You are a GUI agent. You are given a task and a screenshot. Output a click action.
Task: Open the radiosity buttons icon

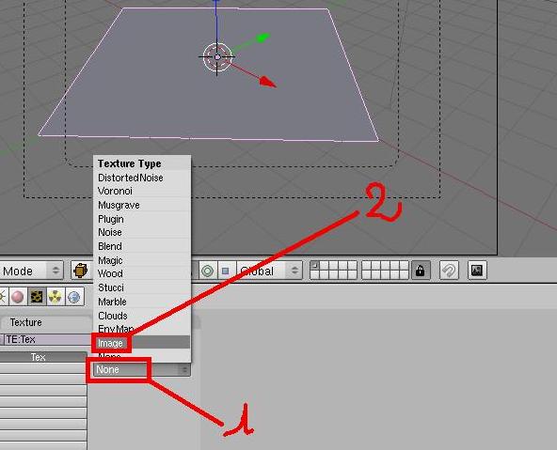pos(56,297)
